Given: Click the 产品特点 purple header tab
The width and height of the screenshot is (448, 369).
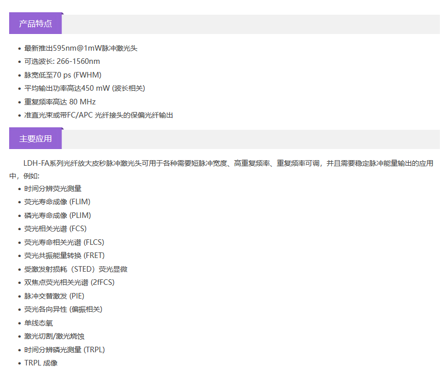Looking at the screenshot, I should coord(36,24).
